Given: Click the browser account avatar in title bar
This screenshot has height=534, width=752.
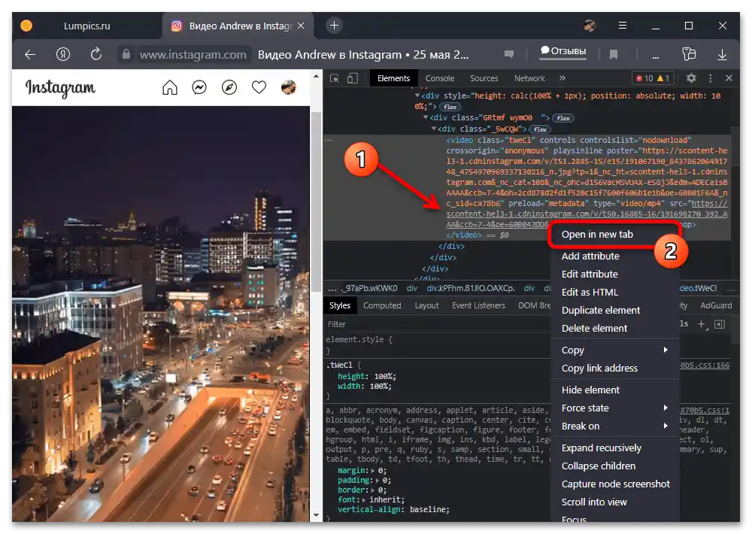Looking at the screenshot, I should pyautogui.click(x=590, y=26).
